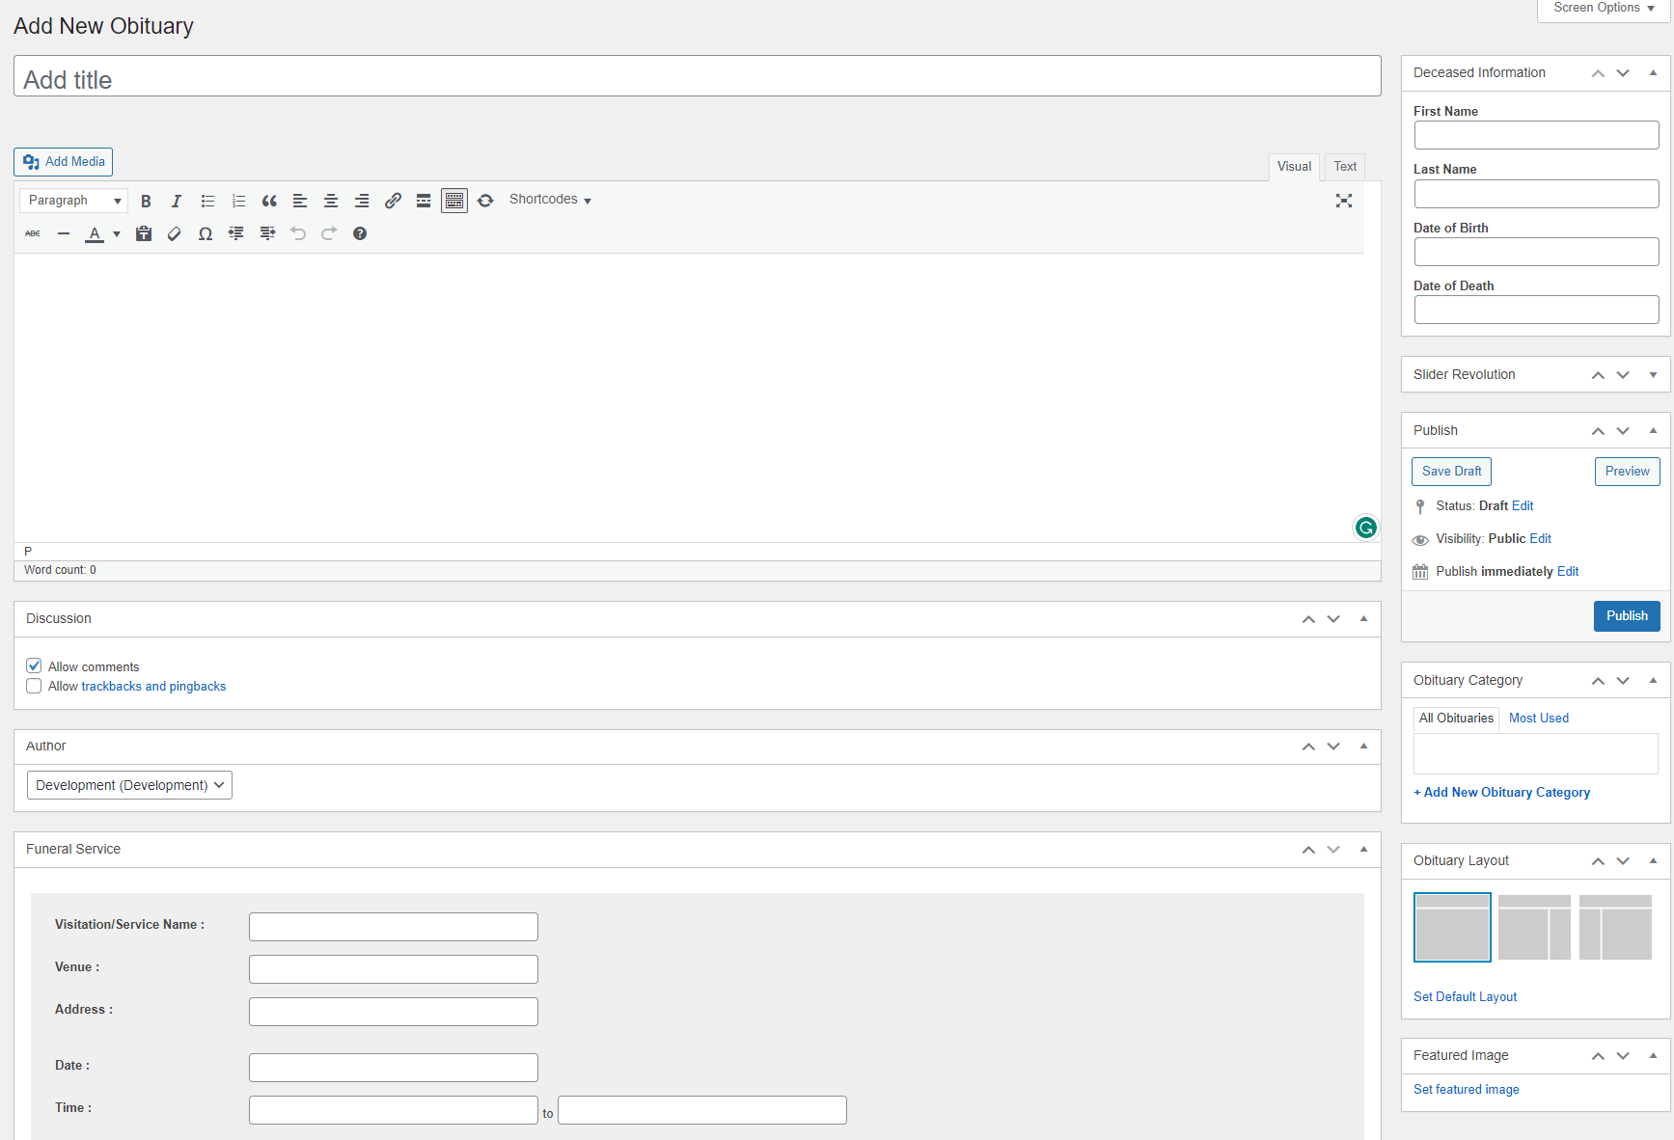
Task: Expand the Slider Revolution panel
Action: pos(1653,375)
